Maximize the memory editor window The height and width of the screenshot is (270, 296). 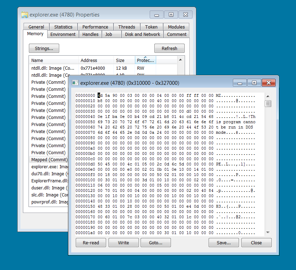[254, 83]
